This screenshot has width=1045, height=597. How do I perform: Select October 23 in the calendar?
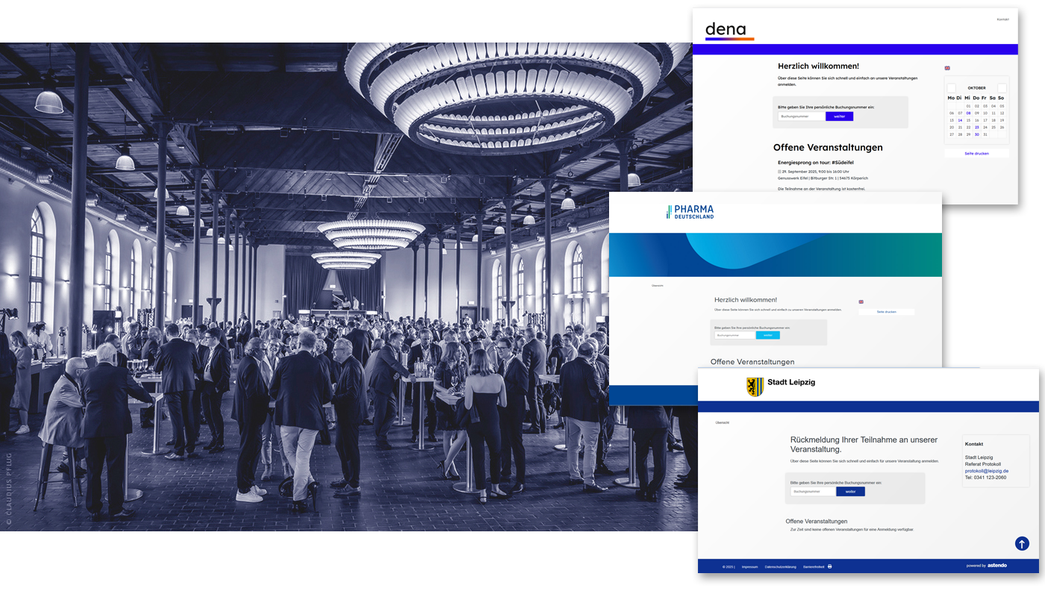click(976, 128)
